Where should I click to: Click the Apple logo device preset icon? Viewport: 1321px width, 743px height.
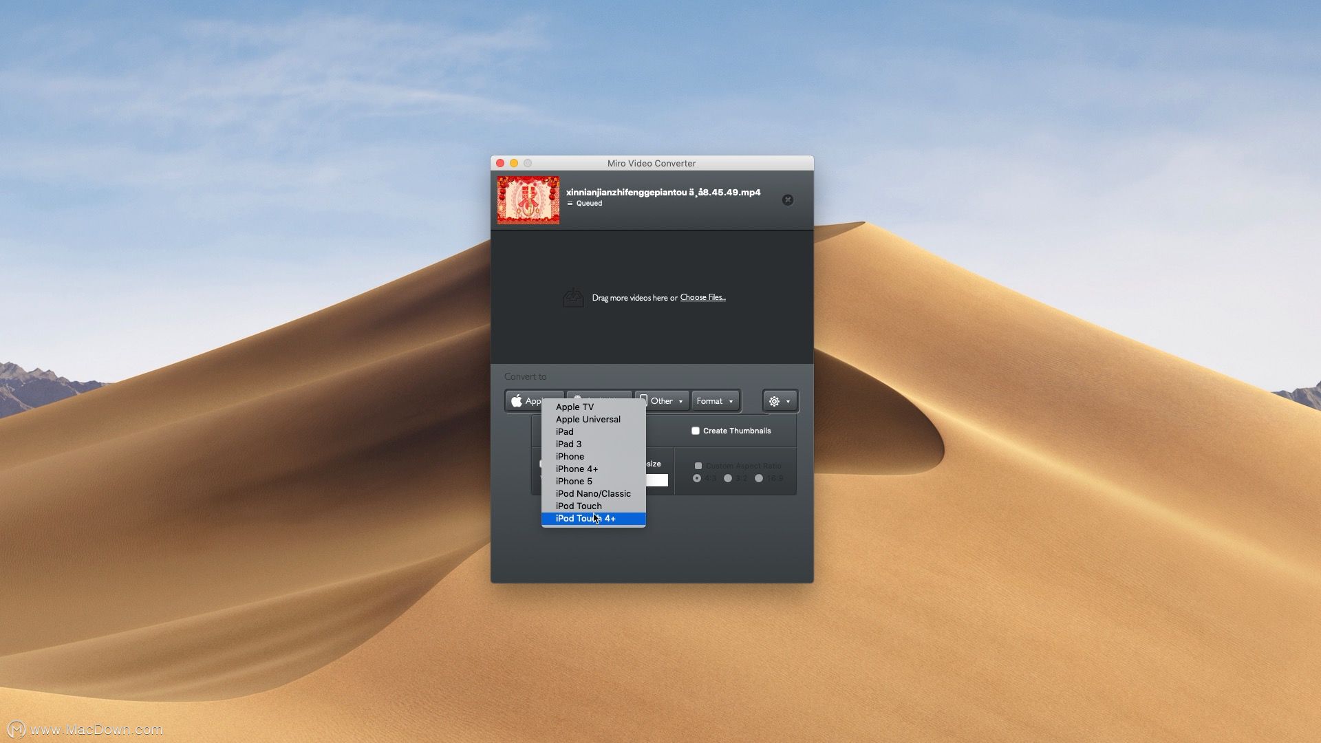click(x=517, y=400)
